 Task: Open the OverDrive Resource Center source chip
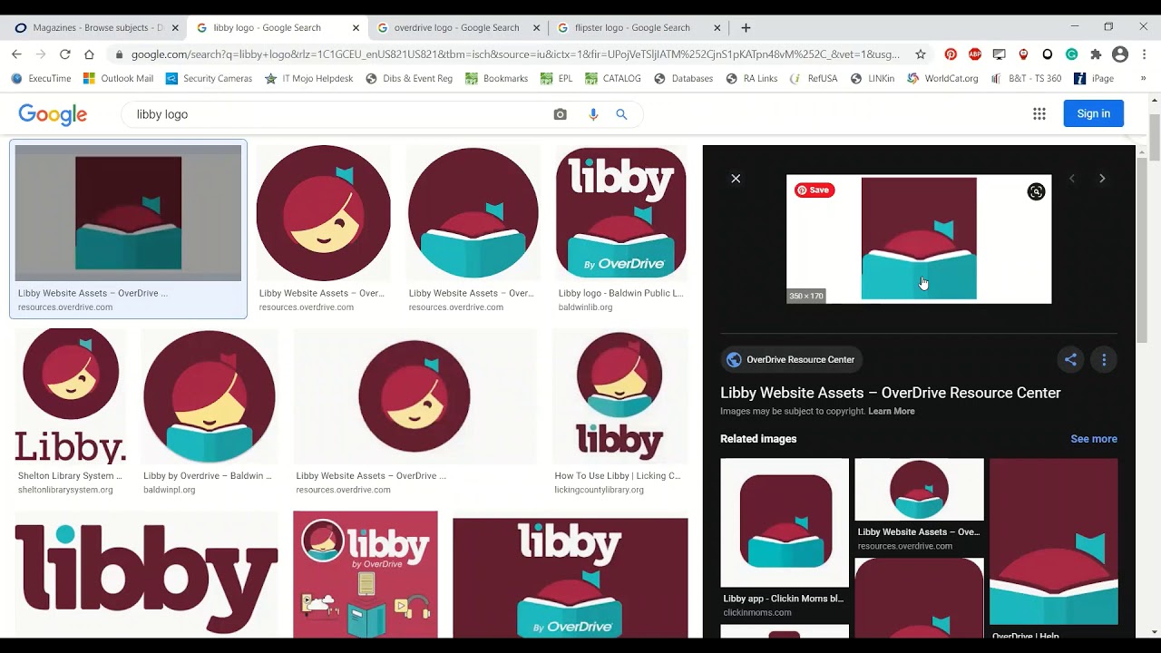click(791, 359)
